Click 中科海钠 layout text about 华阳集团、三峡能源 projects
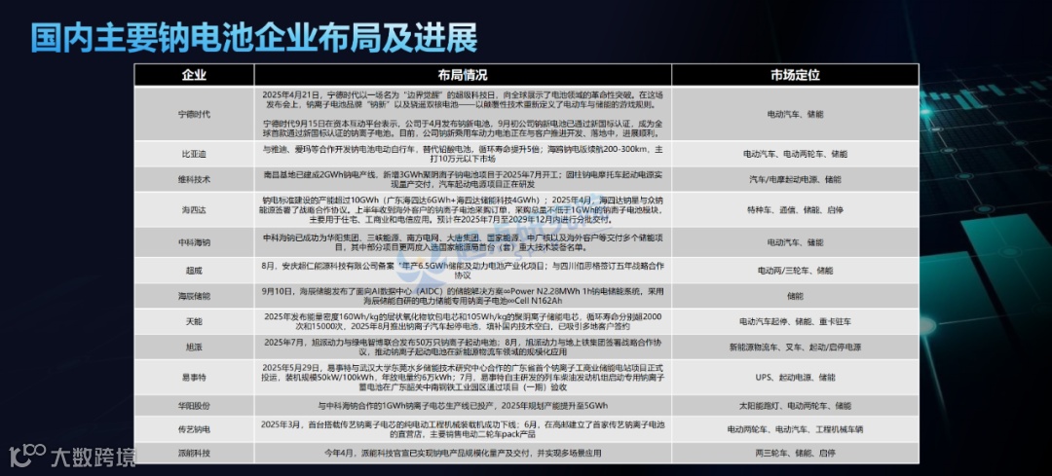The image size is (1052, 476). coord(463,242)
